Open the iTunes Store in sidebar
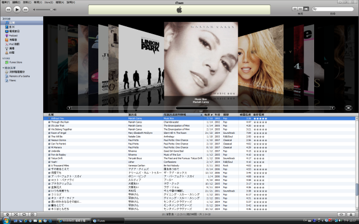Screen dimensions: 359x224 tap(22, 62)
